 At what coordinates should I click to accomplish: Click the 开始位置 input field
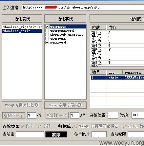(x=113, y=115)
